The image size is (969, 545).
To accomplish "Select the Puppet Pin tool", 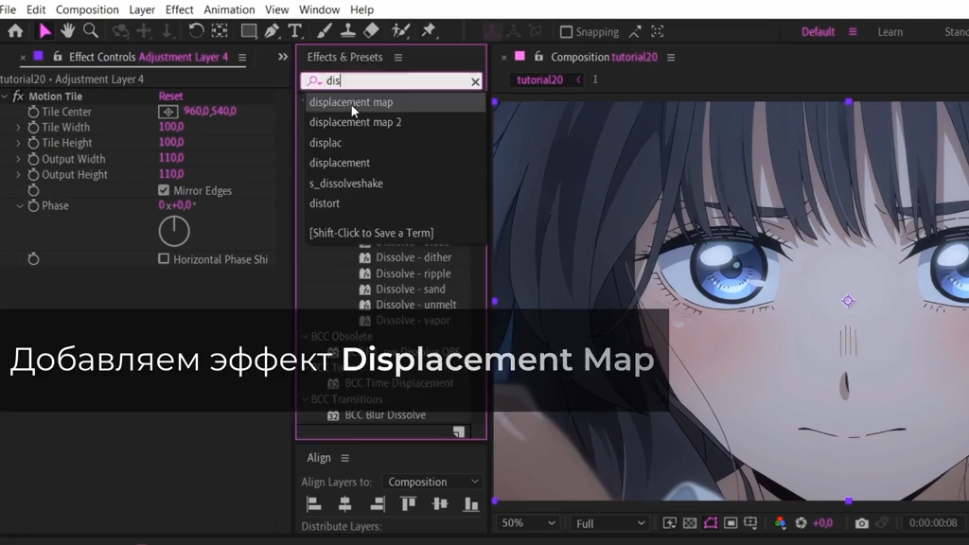I will point(429,31).
